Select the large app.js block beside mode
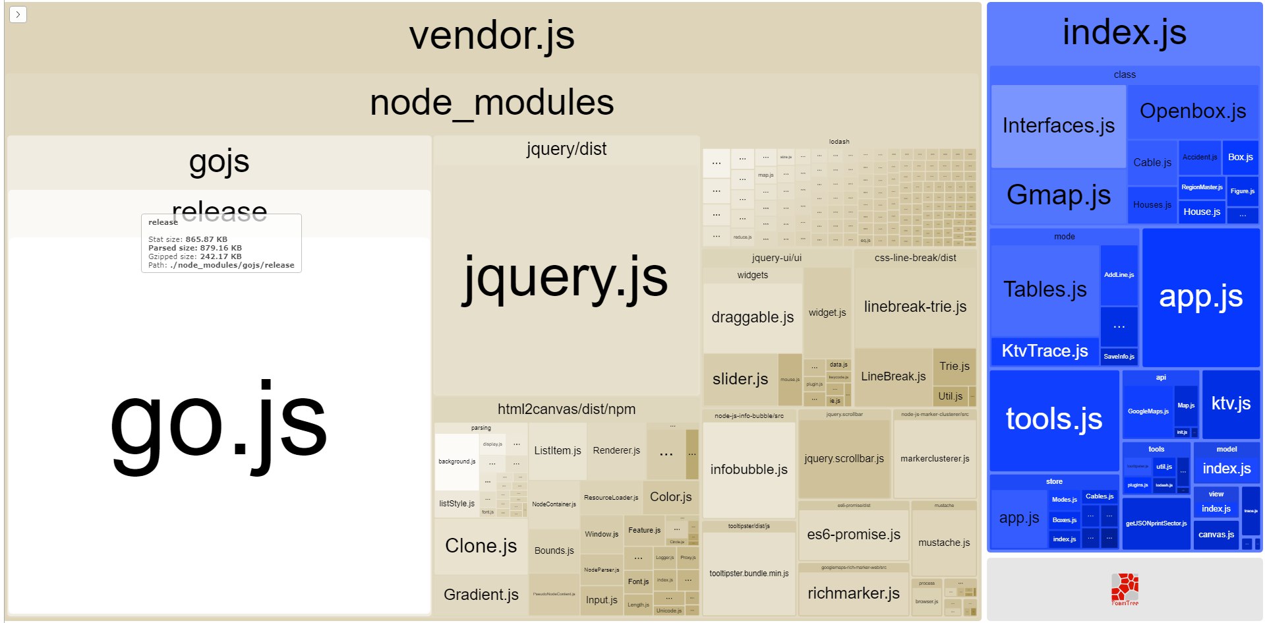 [1201, 297]
